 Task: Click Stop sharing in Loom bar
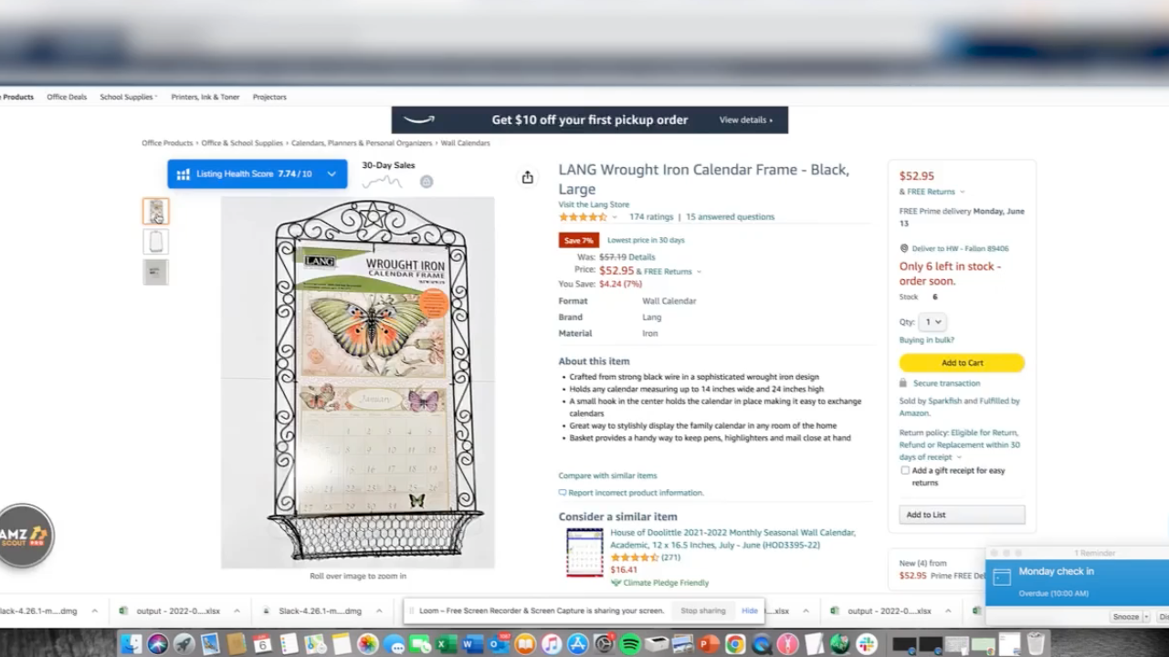coord(703,610)
